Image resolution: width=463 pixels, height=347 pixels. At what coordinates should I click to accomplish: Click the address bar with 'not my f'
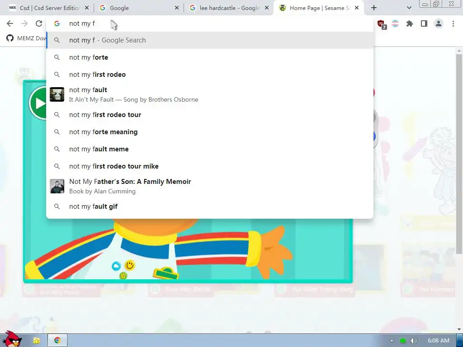(210, 23)
